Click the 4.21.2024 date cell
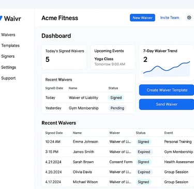The height and width of the screenshot is (189, 194). point(53,162)
